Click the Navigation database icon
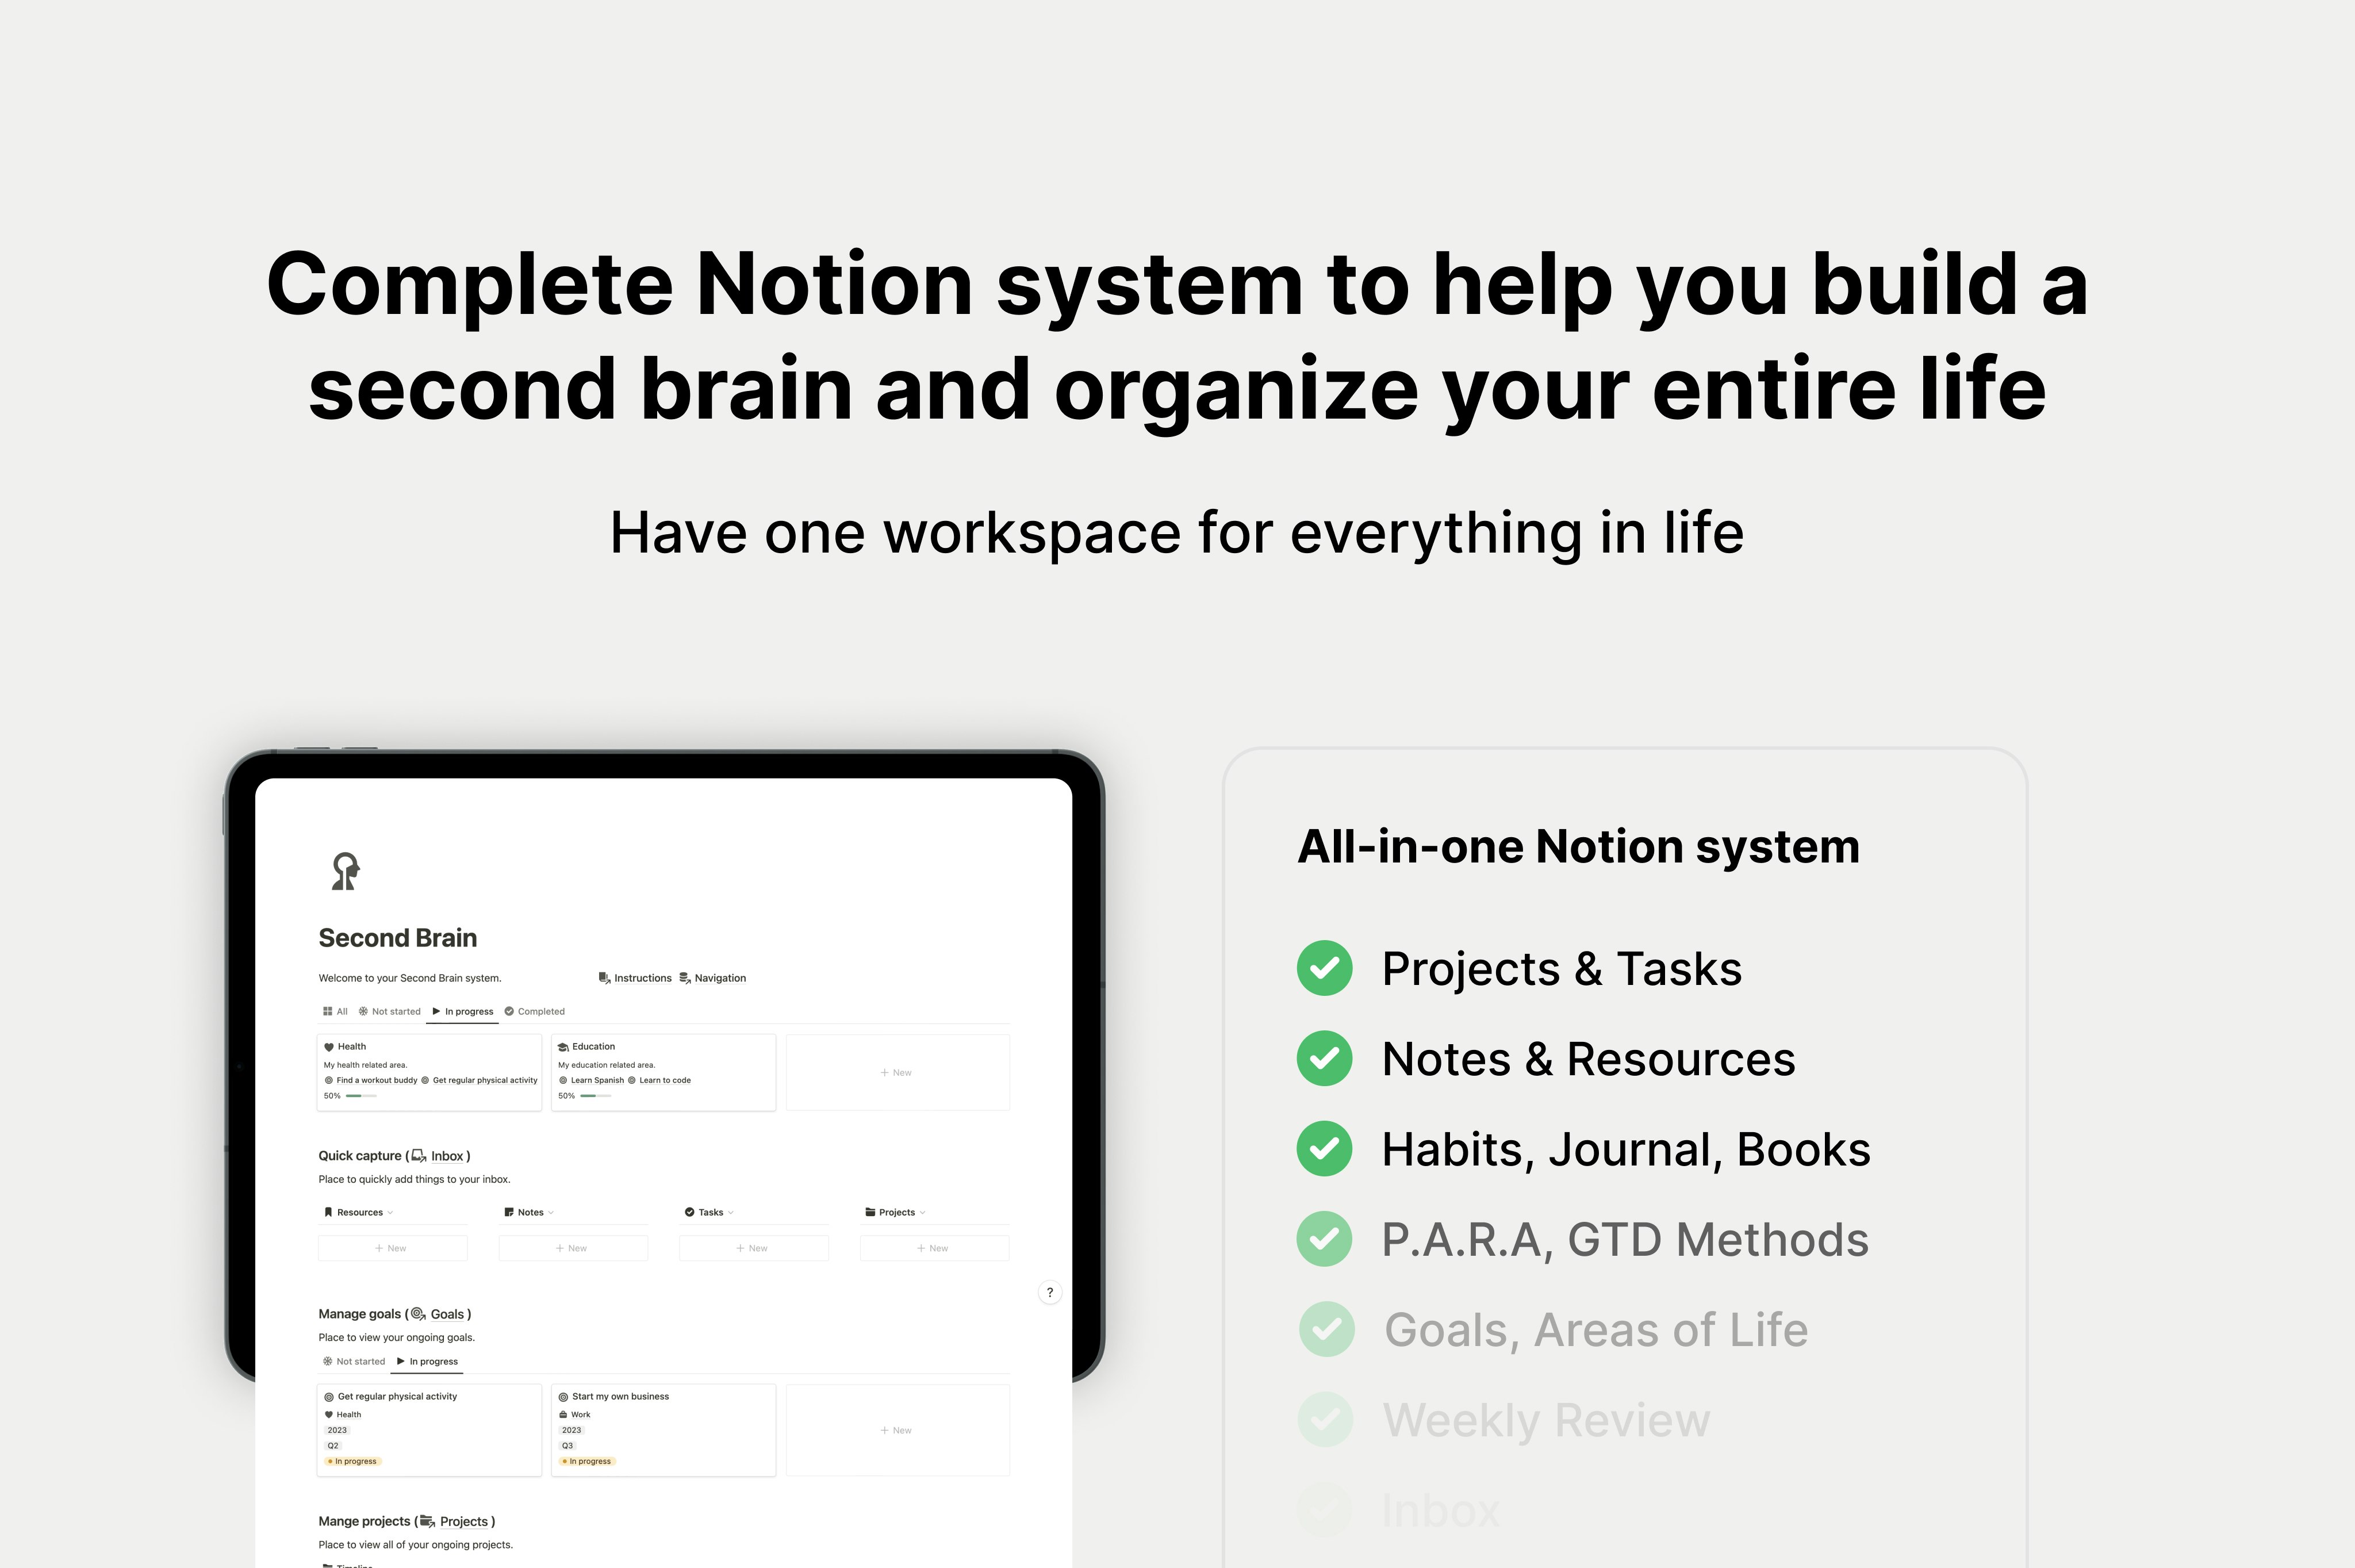Viewport: 2355px width, 1568px height. tap(685, 978)
